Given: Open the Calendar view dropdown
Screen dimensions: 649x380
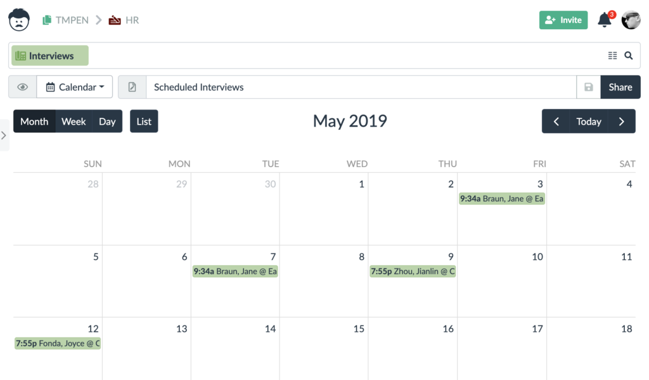Looking at the screenshot, I should 75,87.
